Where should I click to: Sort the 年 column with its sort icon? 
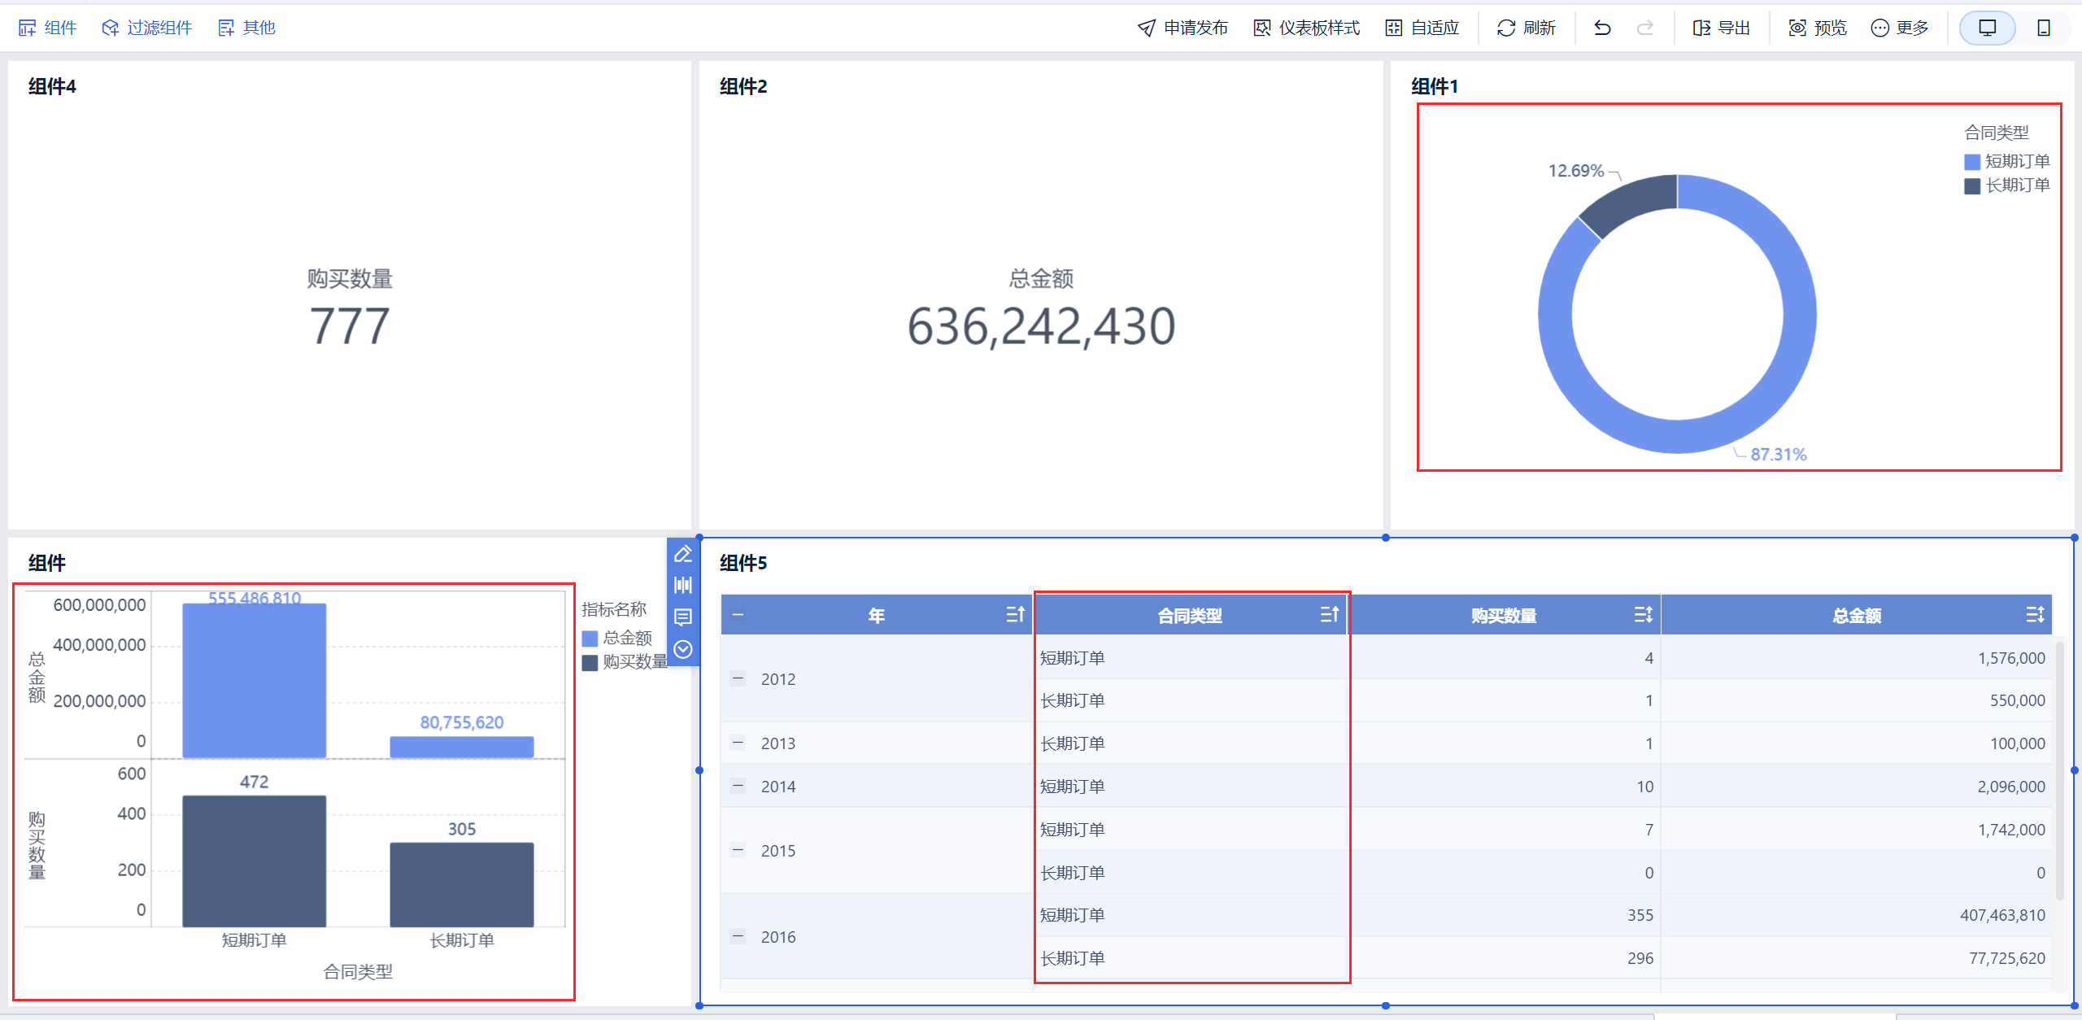pos(1015,615)
